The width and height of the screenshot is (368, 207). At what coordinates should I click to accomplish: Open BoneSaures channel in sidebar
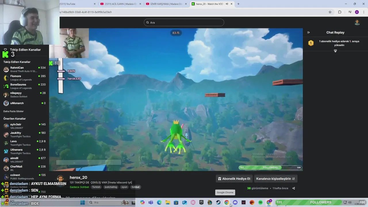(24, 86)
